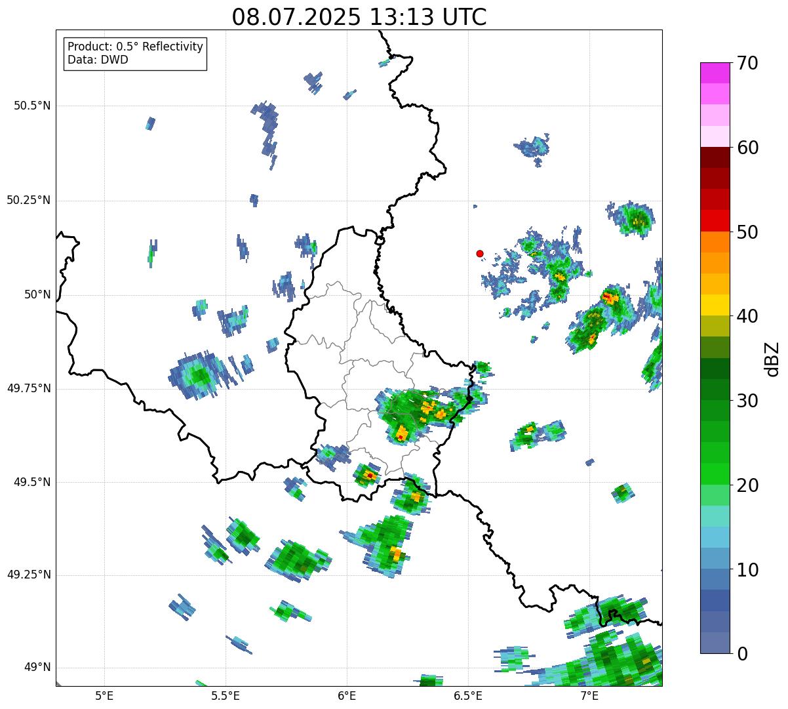Viewport: 788px width, 709px height.
Task: Click the latitude label 49.5°N
Action: 32,482
